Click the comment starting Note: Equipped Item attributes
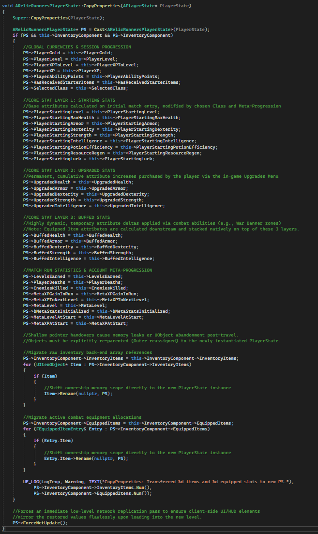 tap(161, 229)
